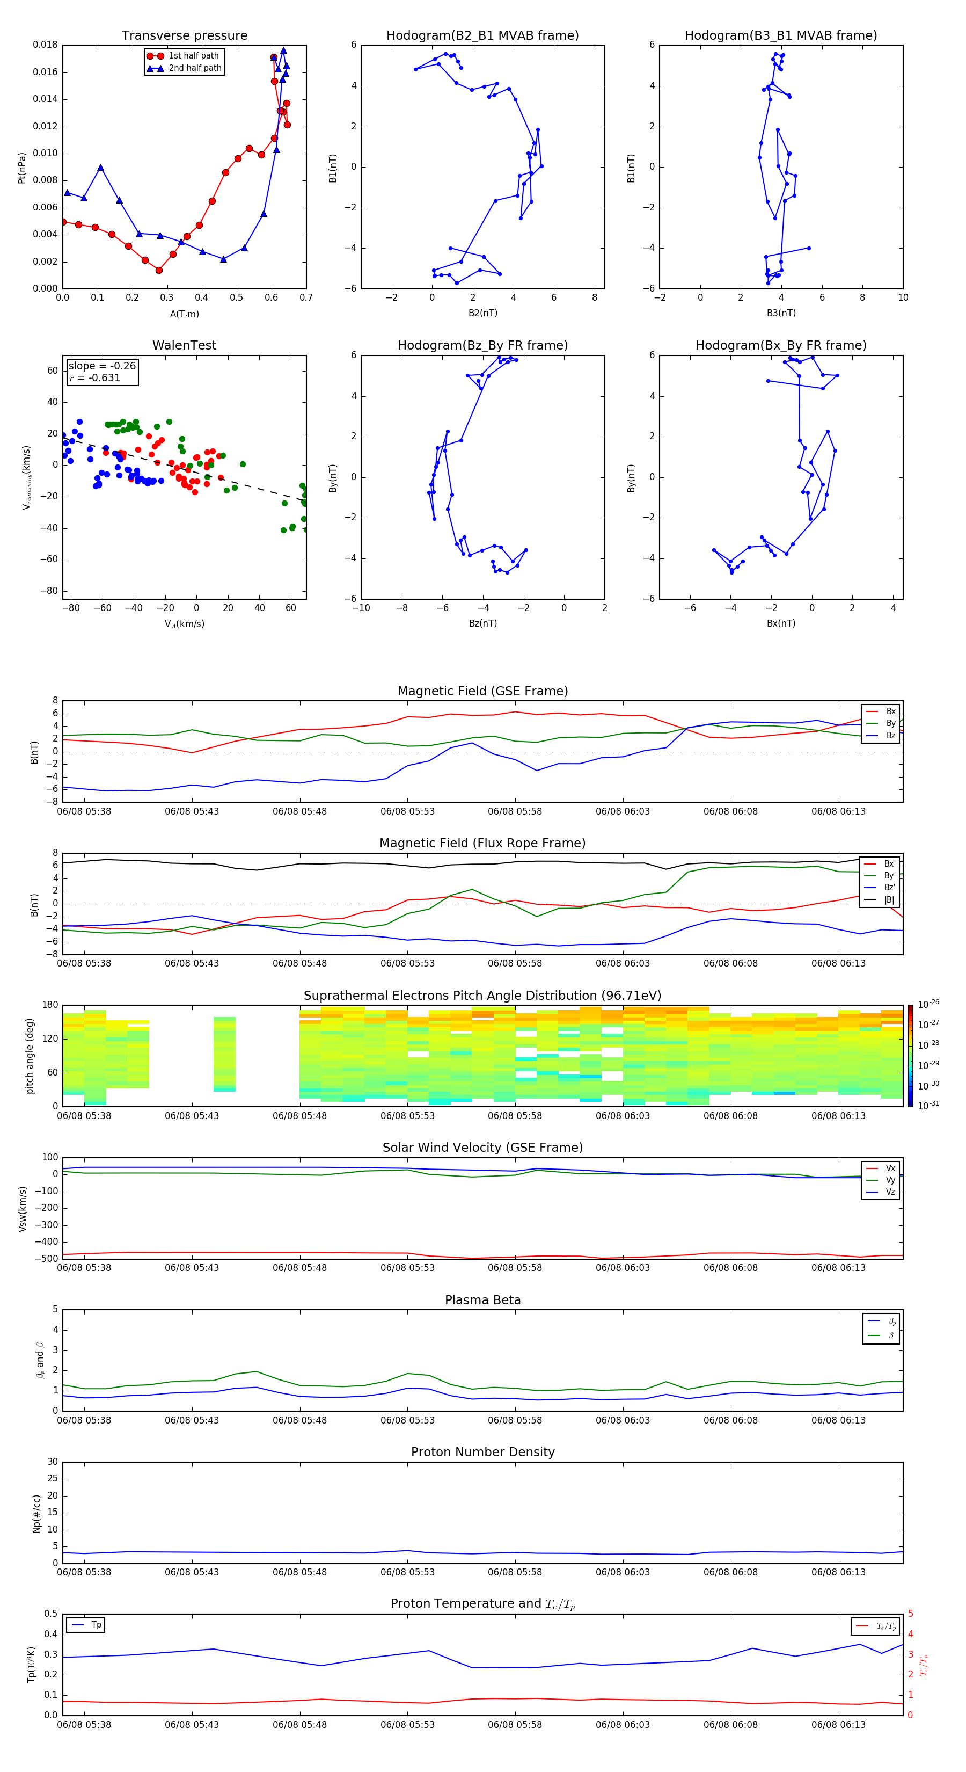The image size is (966, 1772).
Task: Click the 'Np(#/cc)' axis label
Action: [x=36, y=1513]
